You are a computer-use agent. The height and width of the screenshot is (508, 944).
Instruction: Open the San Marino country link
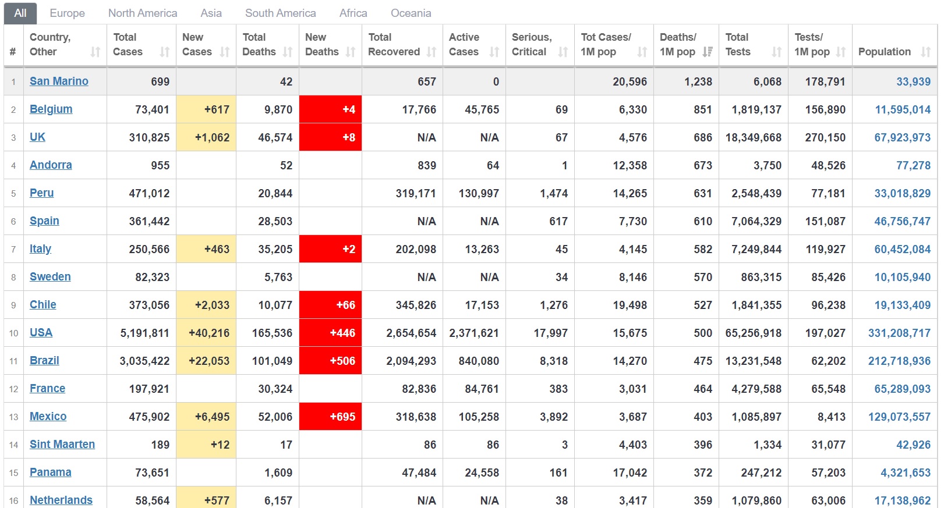pos(59,81)
